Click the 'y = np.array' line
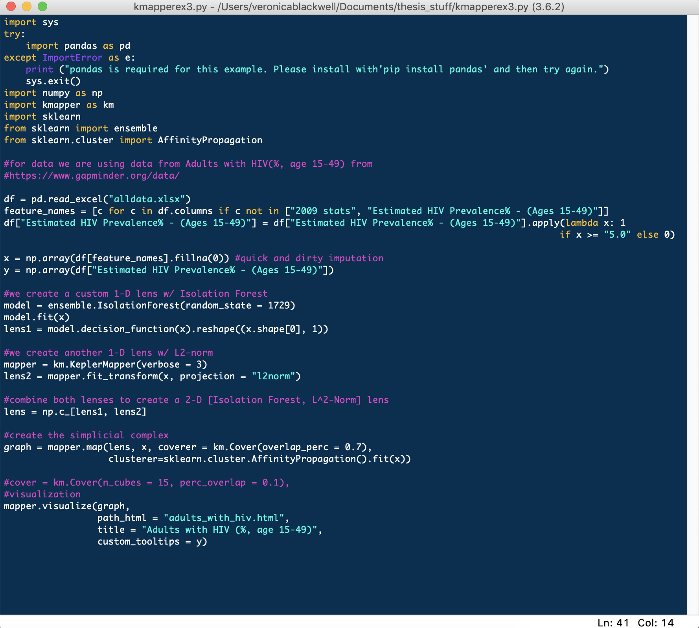Image resolution: width=699 pixels, height=628 pixels. [169, 270]
